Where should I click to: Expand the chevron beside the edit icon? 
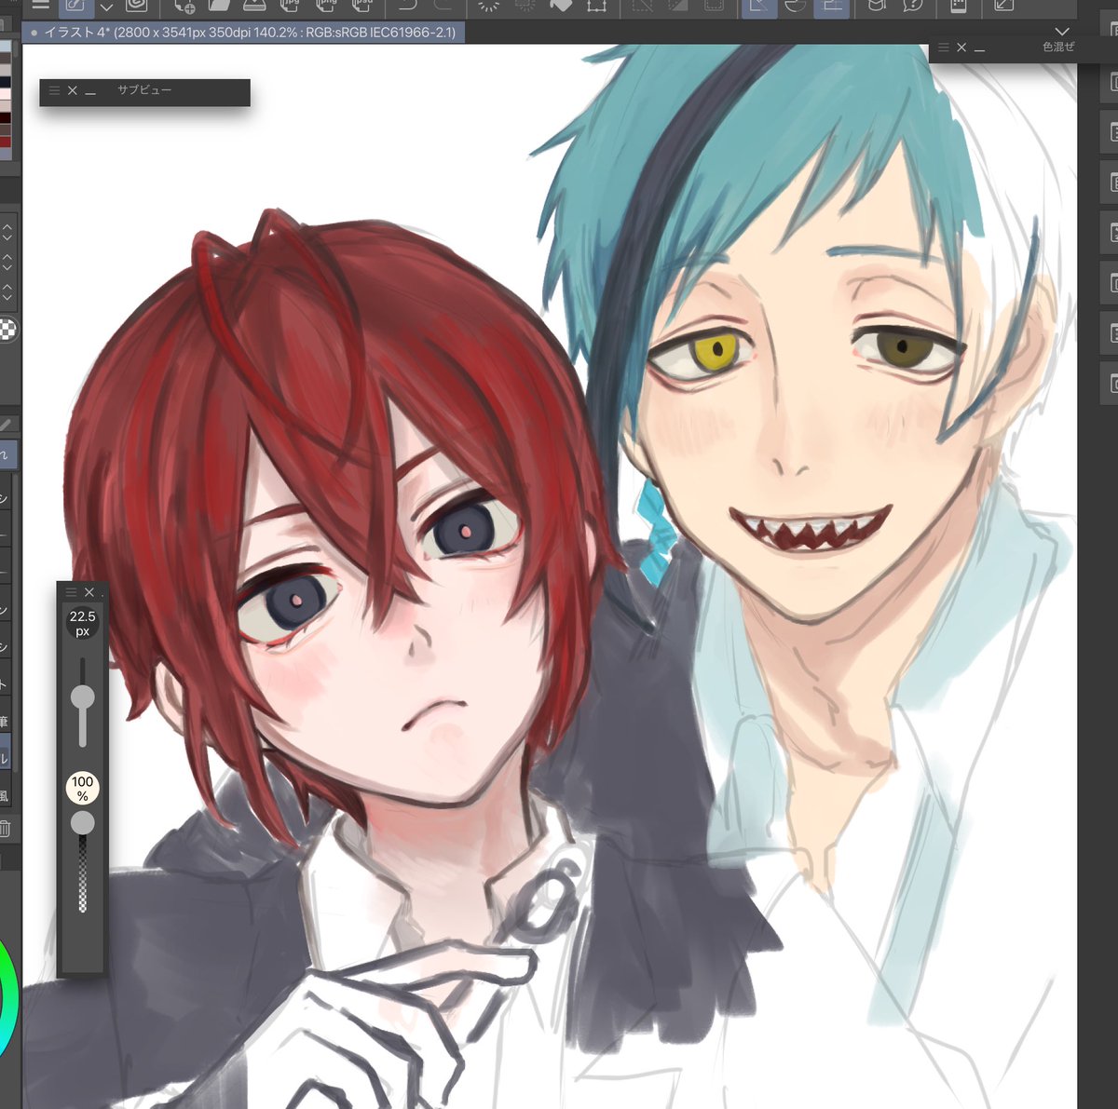[106, 7]
